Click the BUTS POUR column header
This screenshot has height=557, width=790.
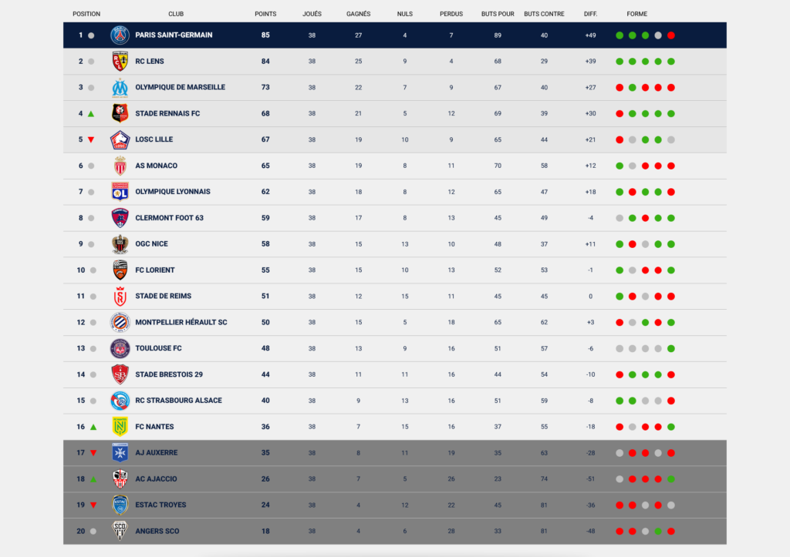point(498,14)
